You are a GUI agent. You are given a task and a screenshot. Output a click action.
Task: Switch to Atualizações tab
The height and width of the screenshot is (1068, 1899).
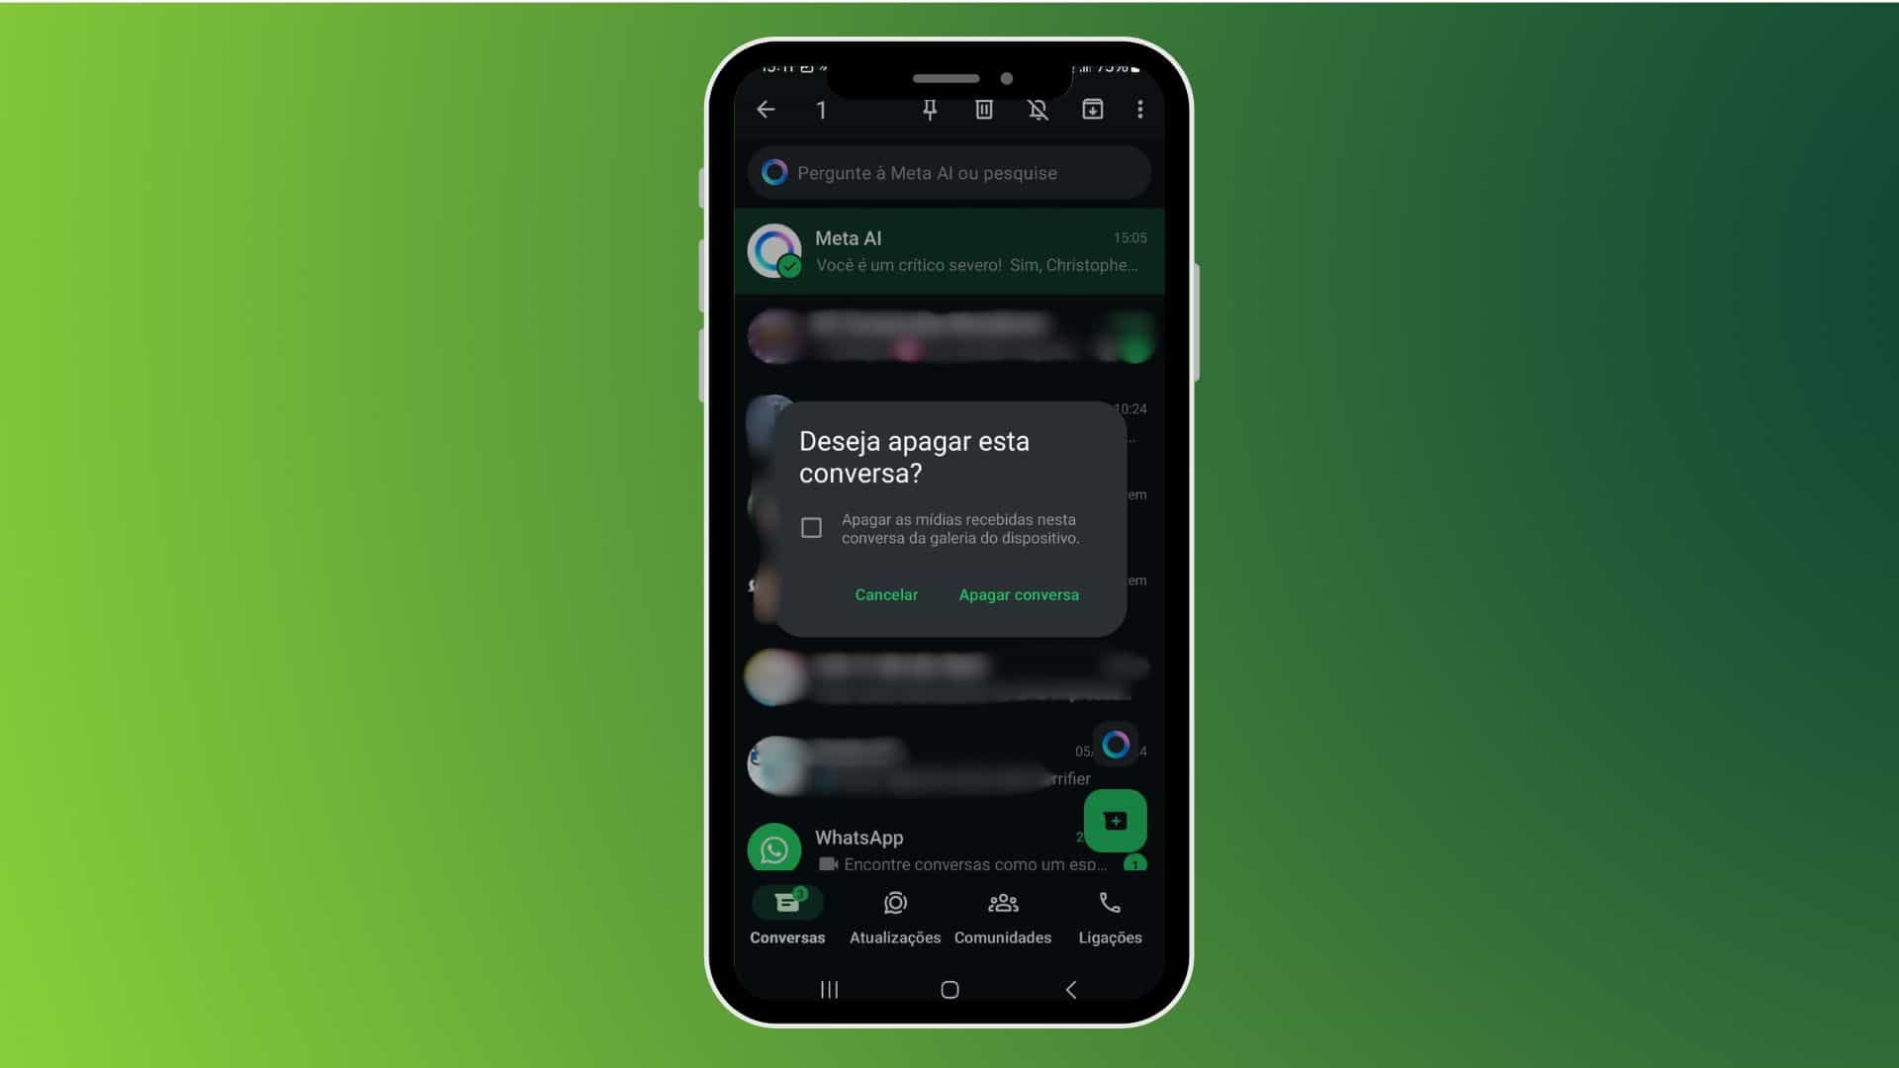tap(895, 917)
